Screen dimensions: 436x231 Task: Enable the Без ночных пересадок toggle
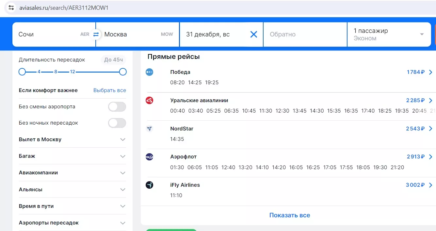(117, 123)
